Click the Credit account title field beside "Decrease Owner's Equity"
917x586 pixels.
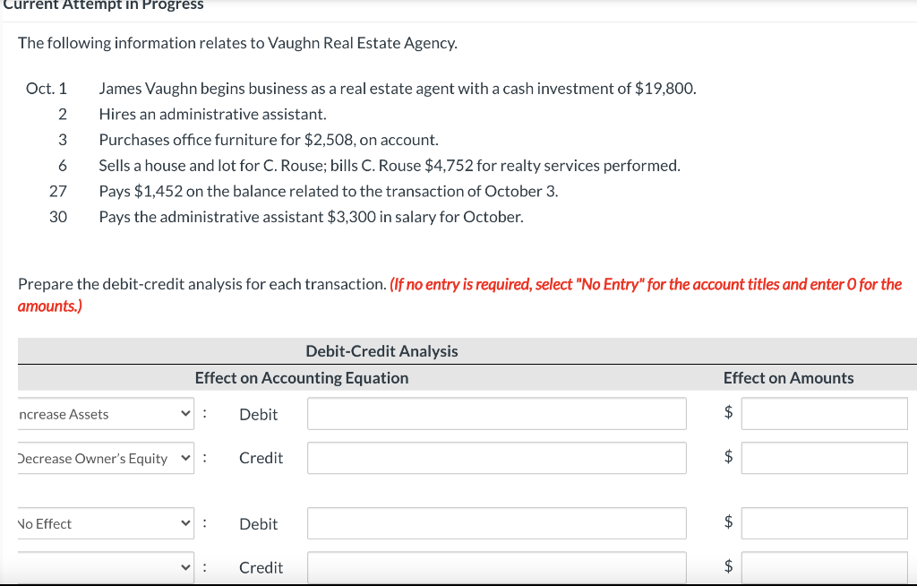(x=496, y=457)
